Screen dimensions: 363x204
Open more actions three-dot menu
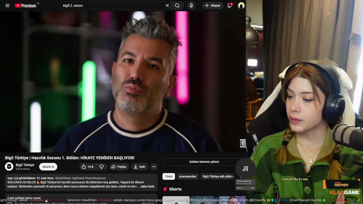(x=154, y=167)
